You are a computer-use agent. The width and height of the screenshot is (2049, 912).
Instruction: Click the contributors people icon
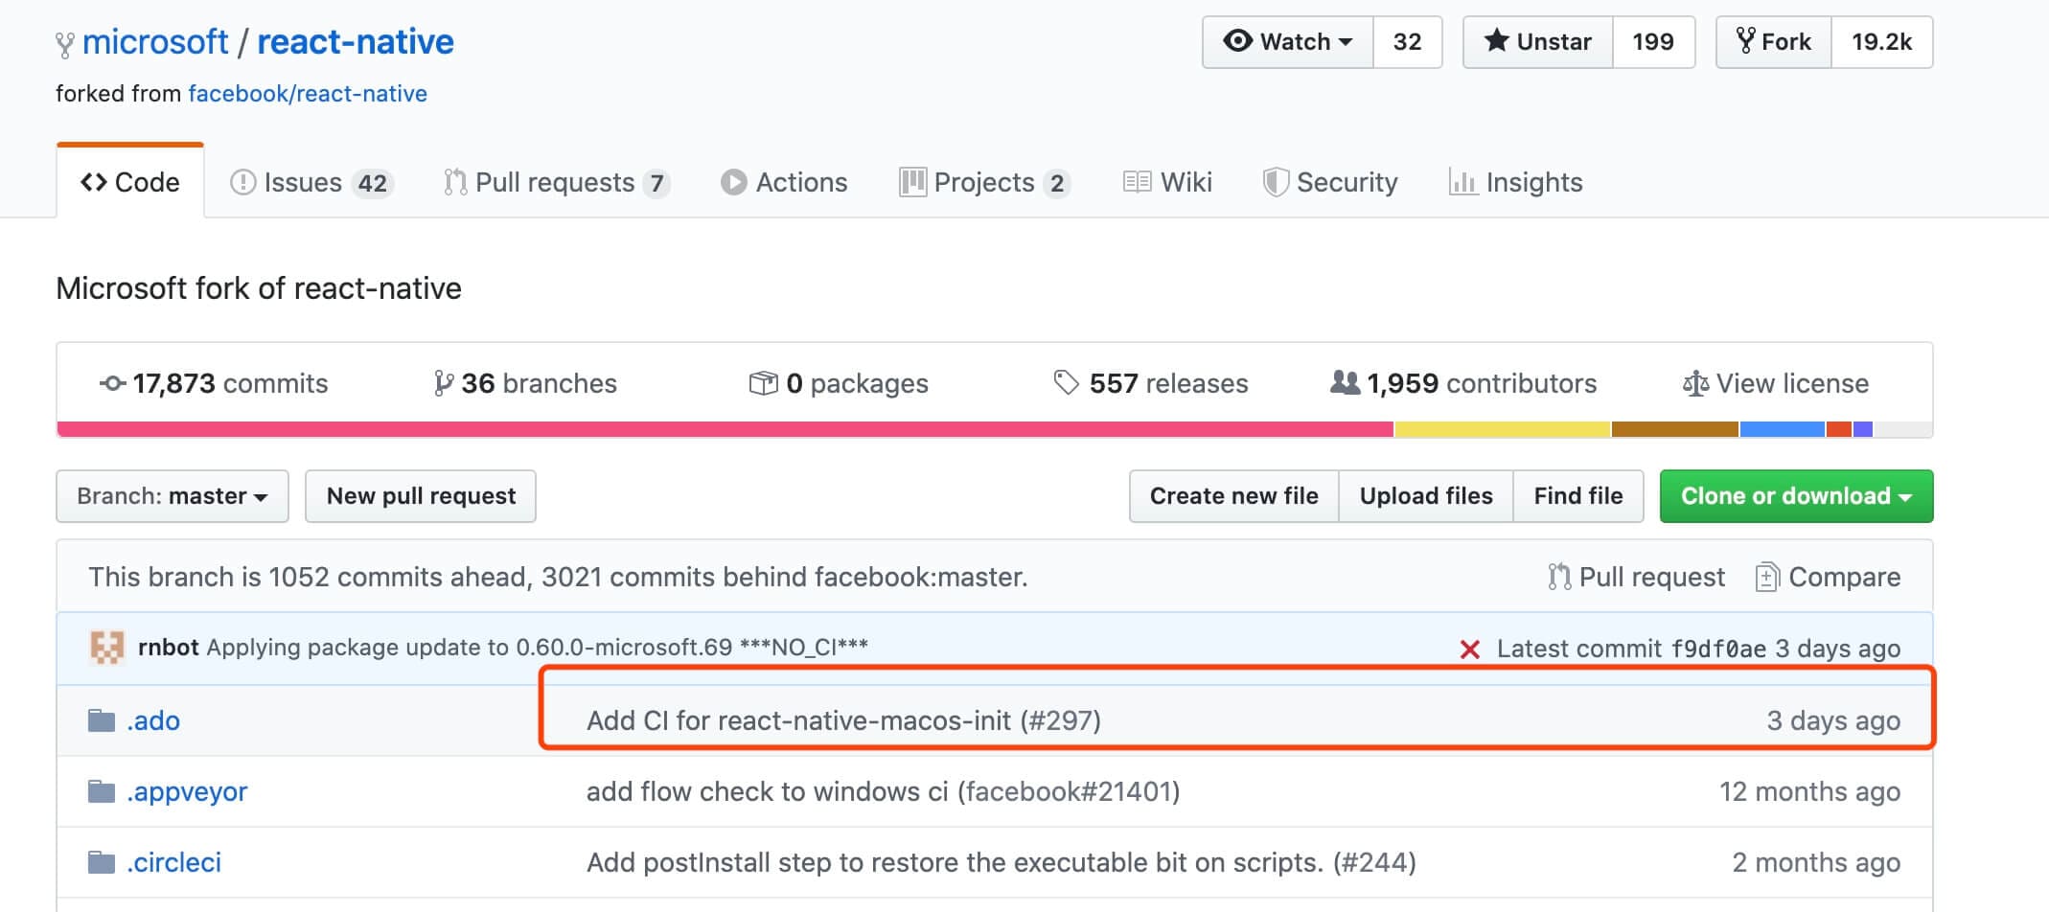click(x=1345, y=383)
